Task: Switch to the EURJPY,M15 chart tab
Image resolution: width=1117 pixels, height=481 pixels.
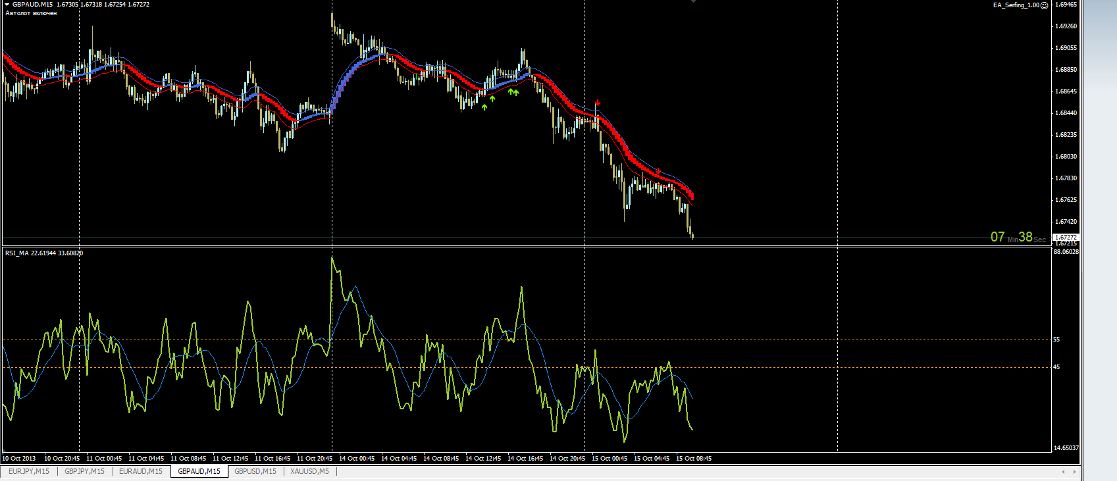Action: point(28,471)
